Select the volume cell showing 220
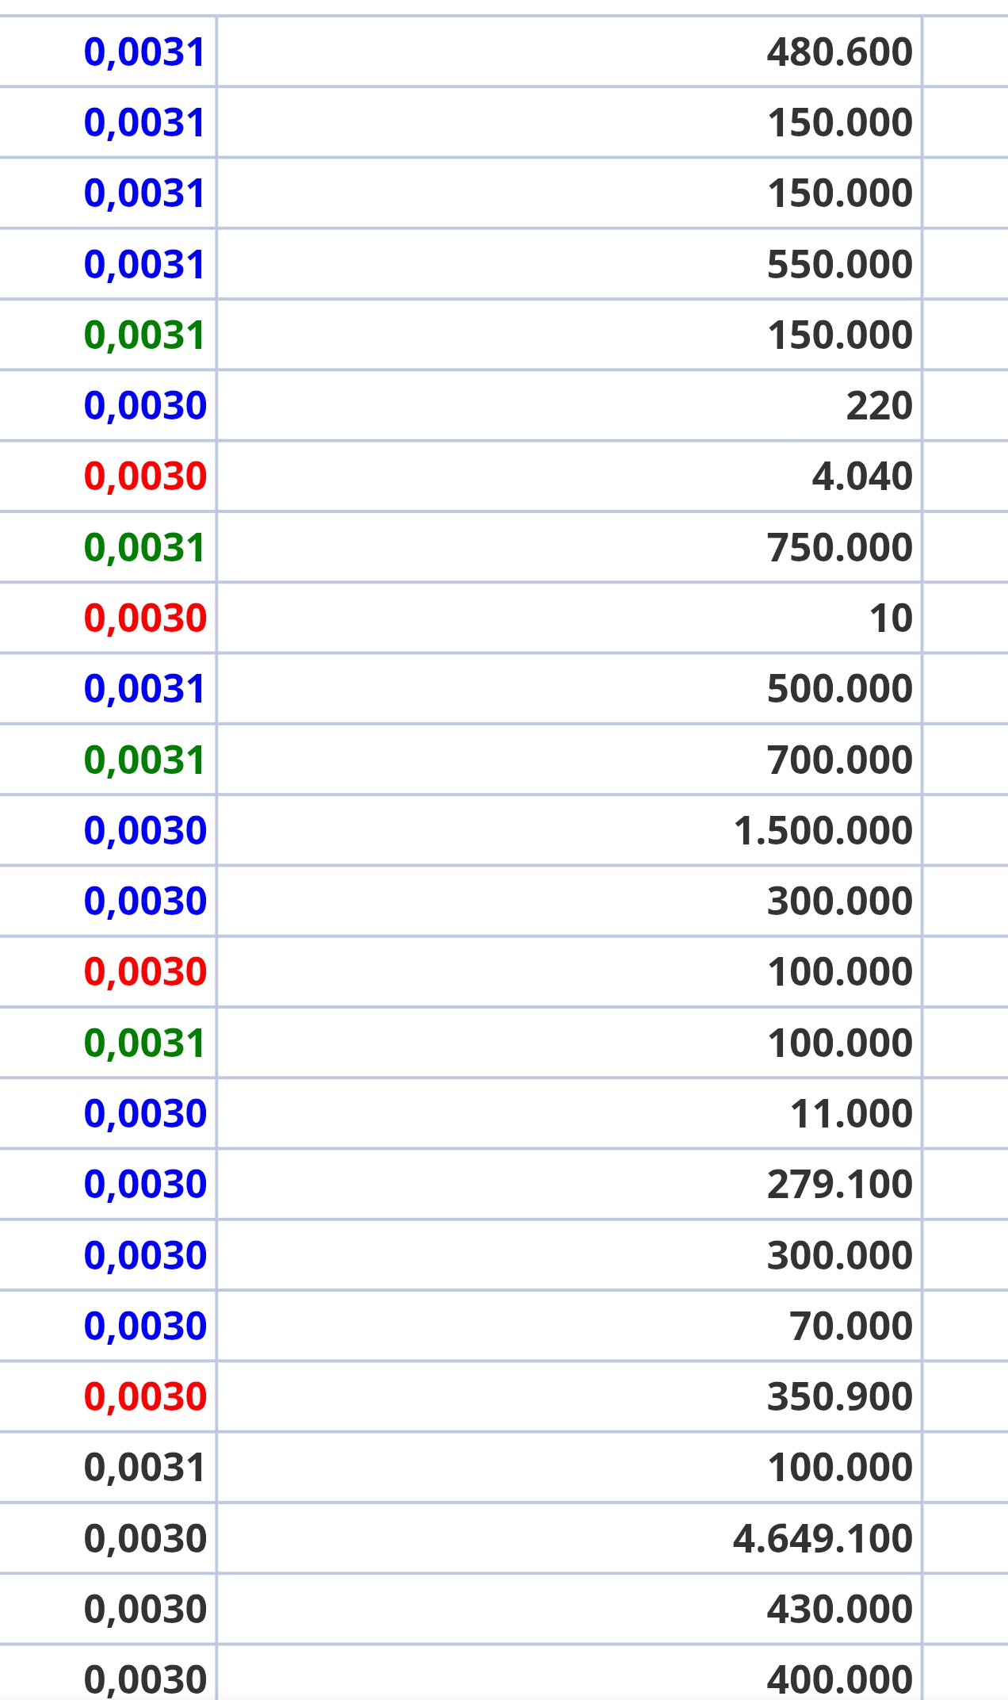This screenshot has height=1700, width=1008. click(x=569, y=405)
